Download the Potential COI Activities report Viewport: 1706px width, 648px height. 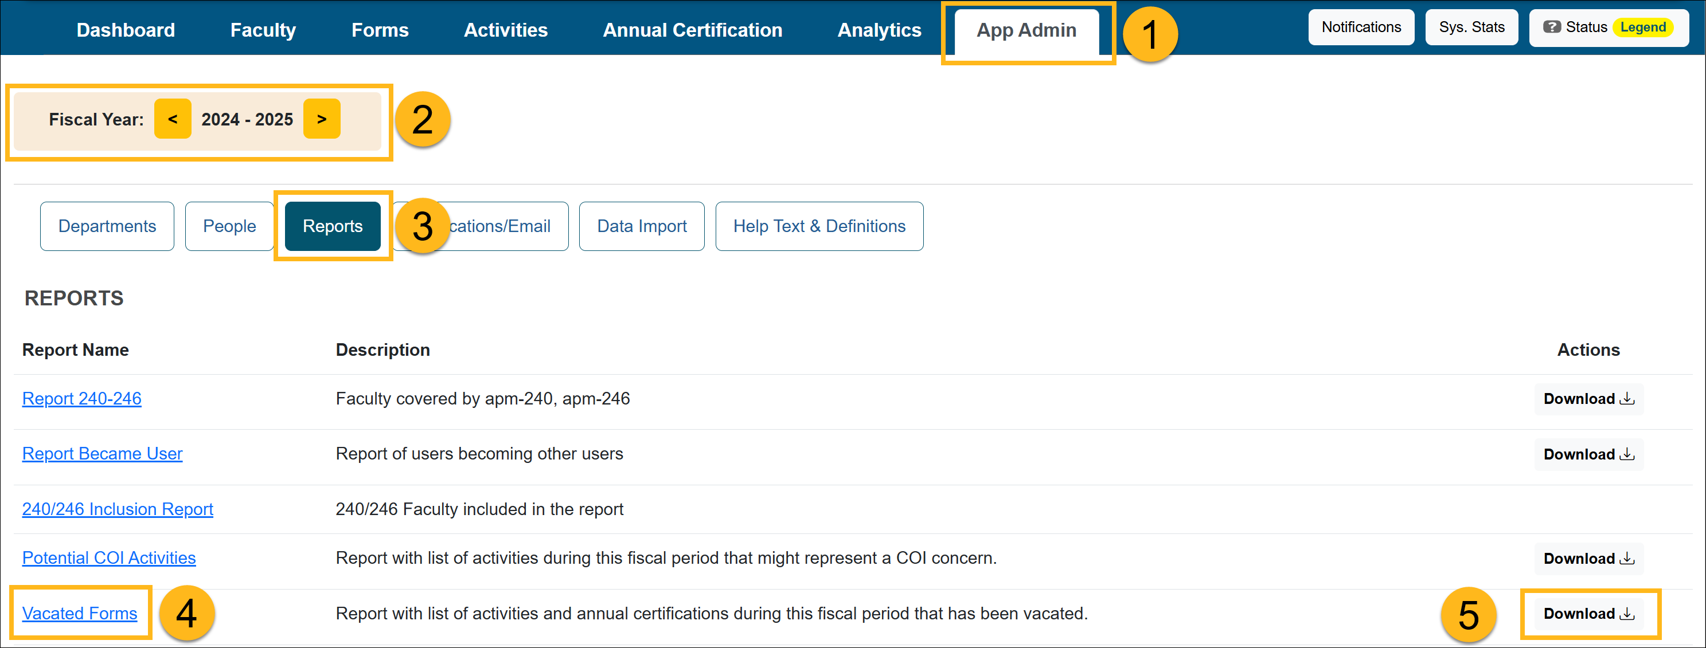pyautogui.click(x=1589, y=558)
